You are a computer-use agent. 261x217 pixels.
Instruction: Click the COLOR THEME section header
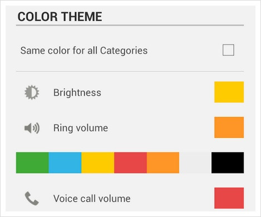60,17
